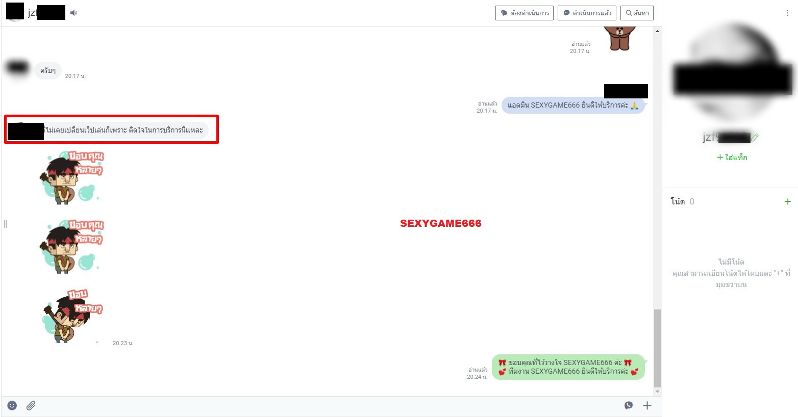The image size is (798, 417).
Task: Mute notifications with the speaker icon
Action: 74,13
